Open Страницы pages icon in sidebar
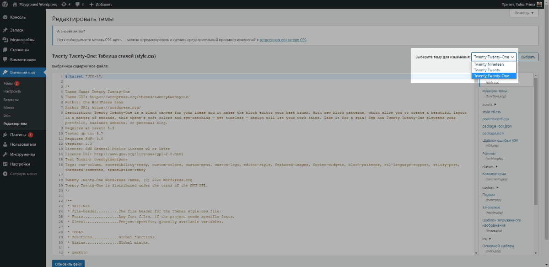This screenshot has height=267, width=549. pos(5,49)
